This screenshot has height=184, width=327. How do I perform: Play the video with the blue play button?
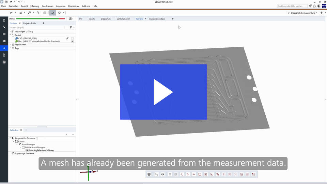point(163,92)
